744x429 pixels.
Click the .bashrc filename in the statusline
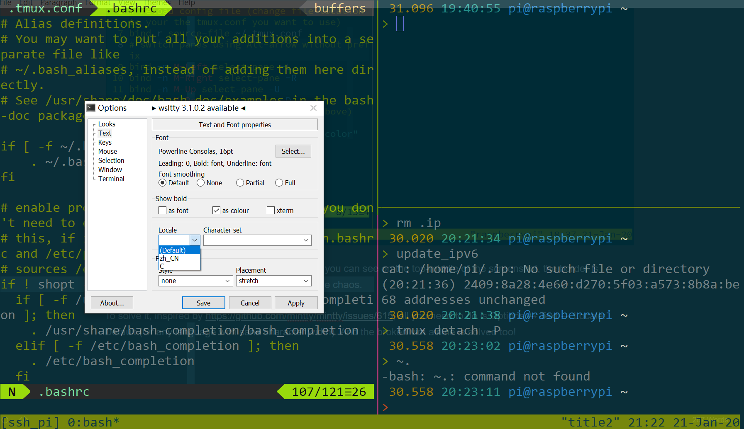click(64, 392)
